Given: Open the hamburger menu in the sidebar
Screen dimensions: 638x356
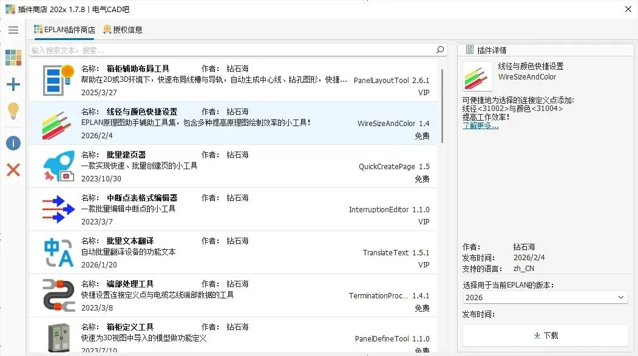Looking at the screenshot, I should [13, 30].
